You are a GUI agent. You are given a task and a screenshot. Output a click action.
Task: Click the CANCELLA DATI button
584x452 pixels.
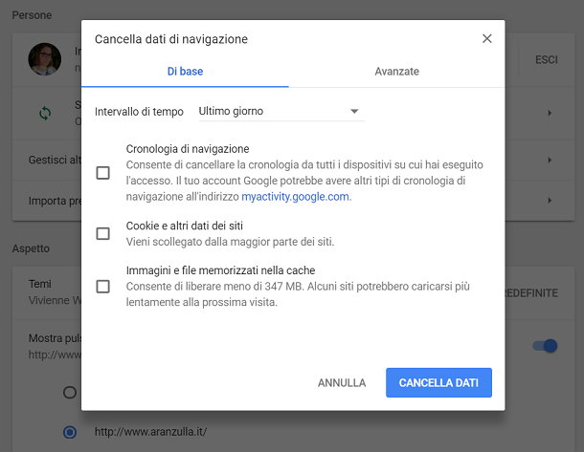438,383
